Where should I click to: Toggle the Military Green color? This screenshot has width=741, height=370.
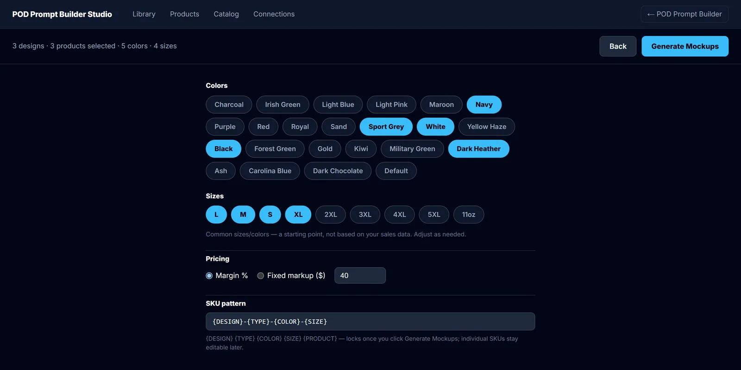412,149
